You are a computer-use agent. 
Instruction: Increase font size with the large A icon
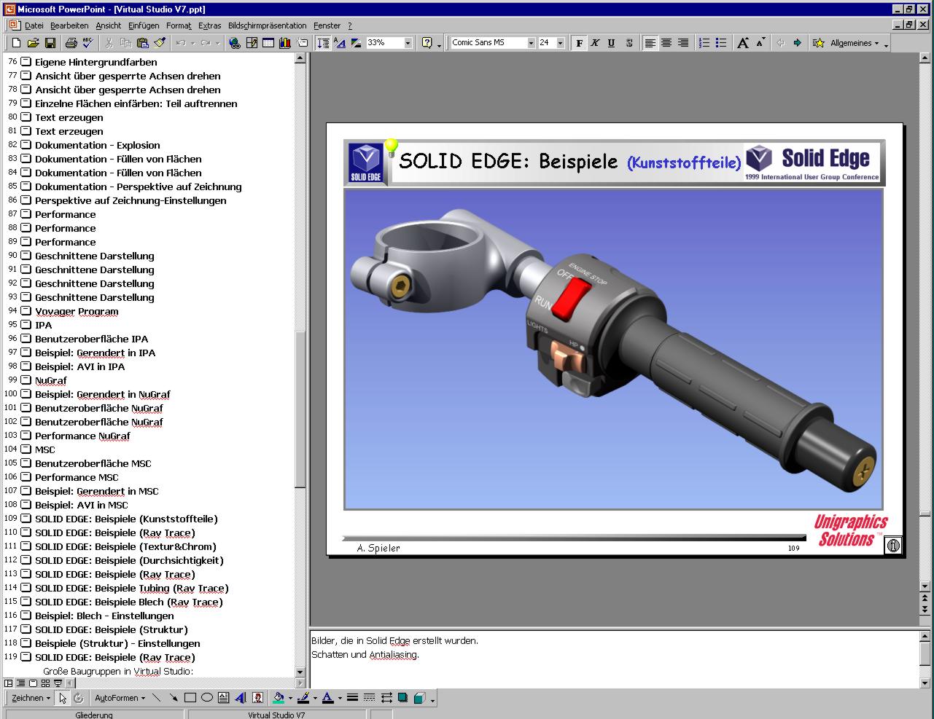click(x=743, y=43)
